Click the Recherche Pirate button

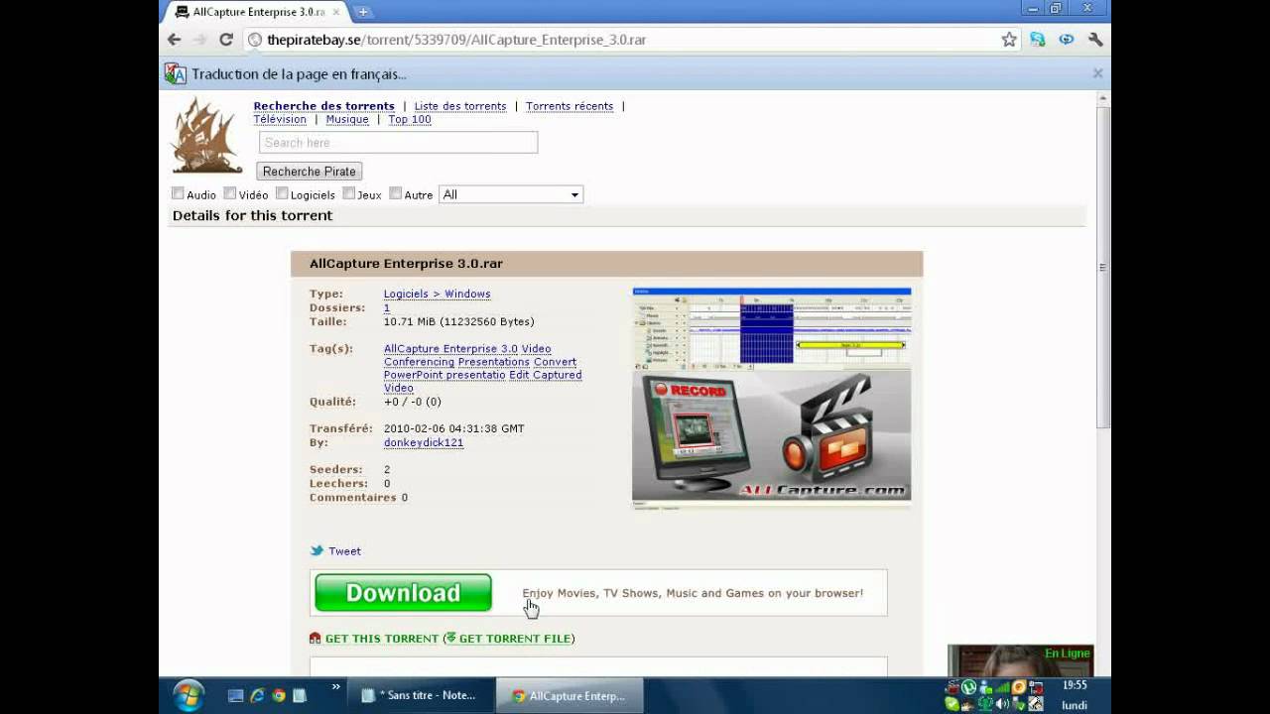click(x=310, y=172)
